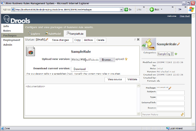Click the documentation scrollbar down arrow
The image size is (196, 131).
138,114
